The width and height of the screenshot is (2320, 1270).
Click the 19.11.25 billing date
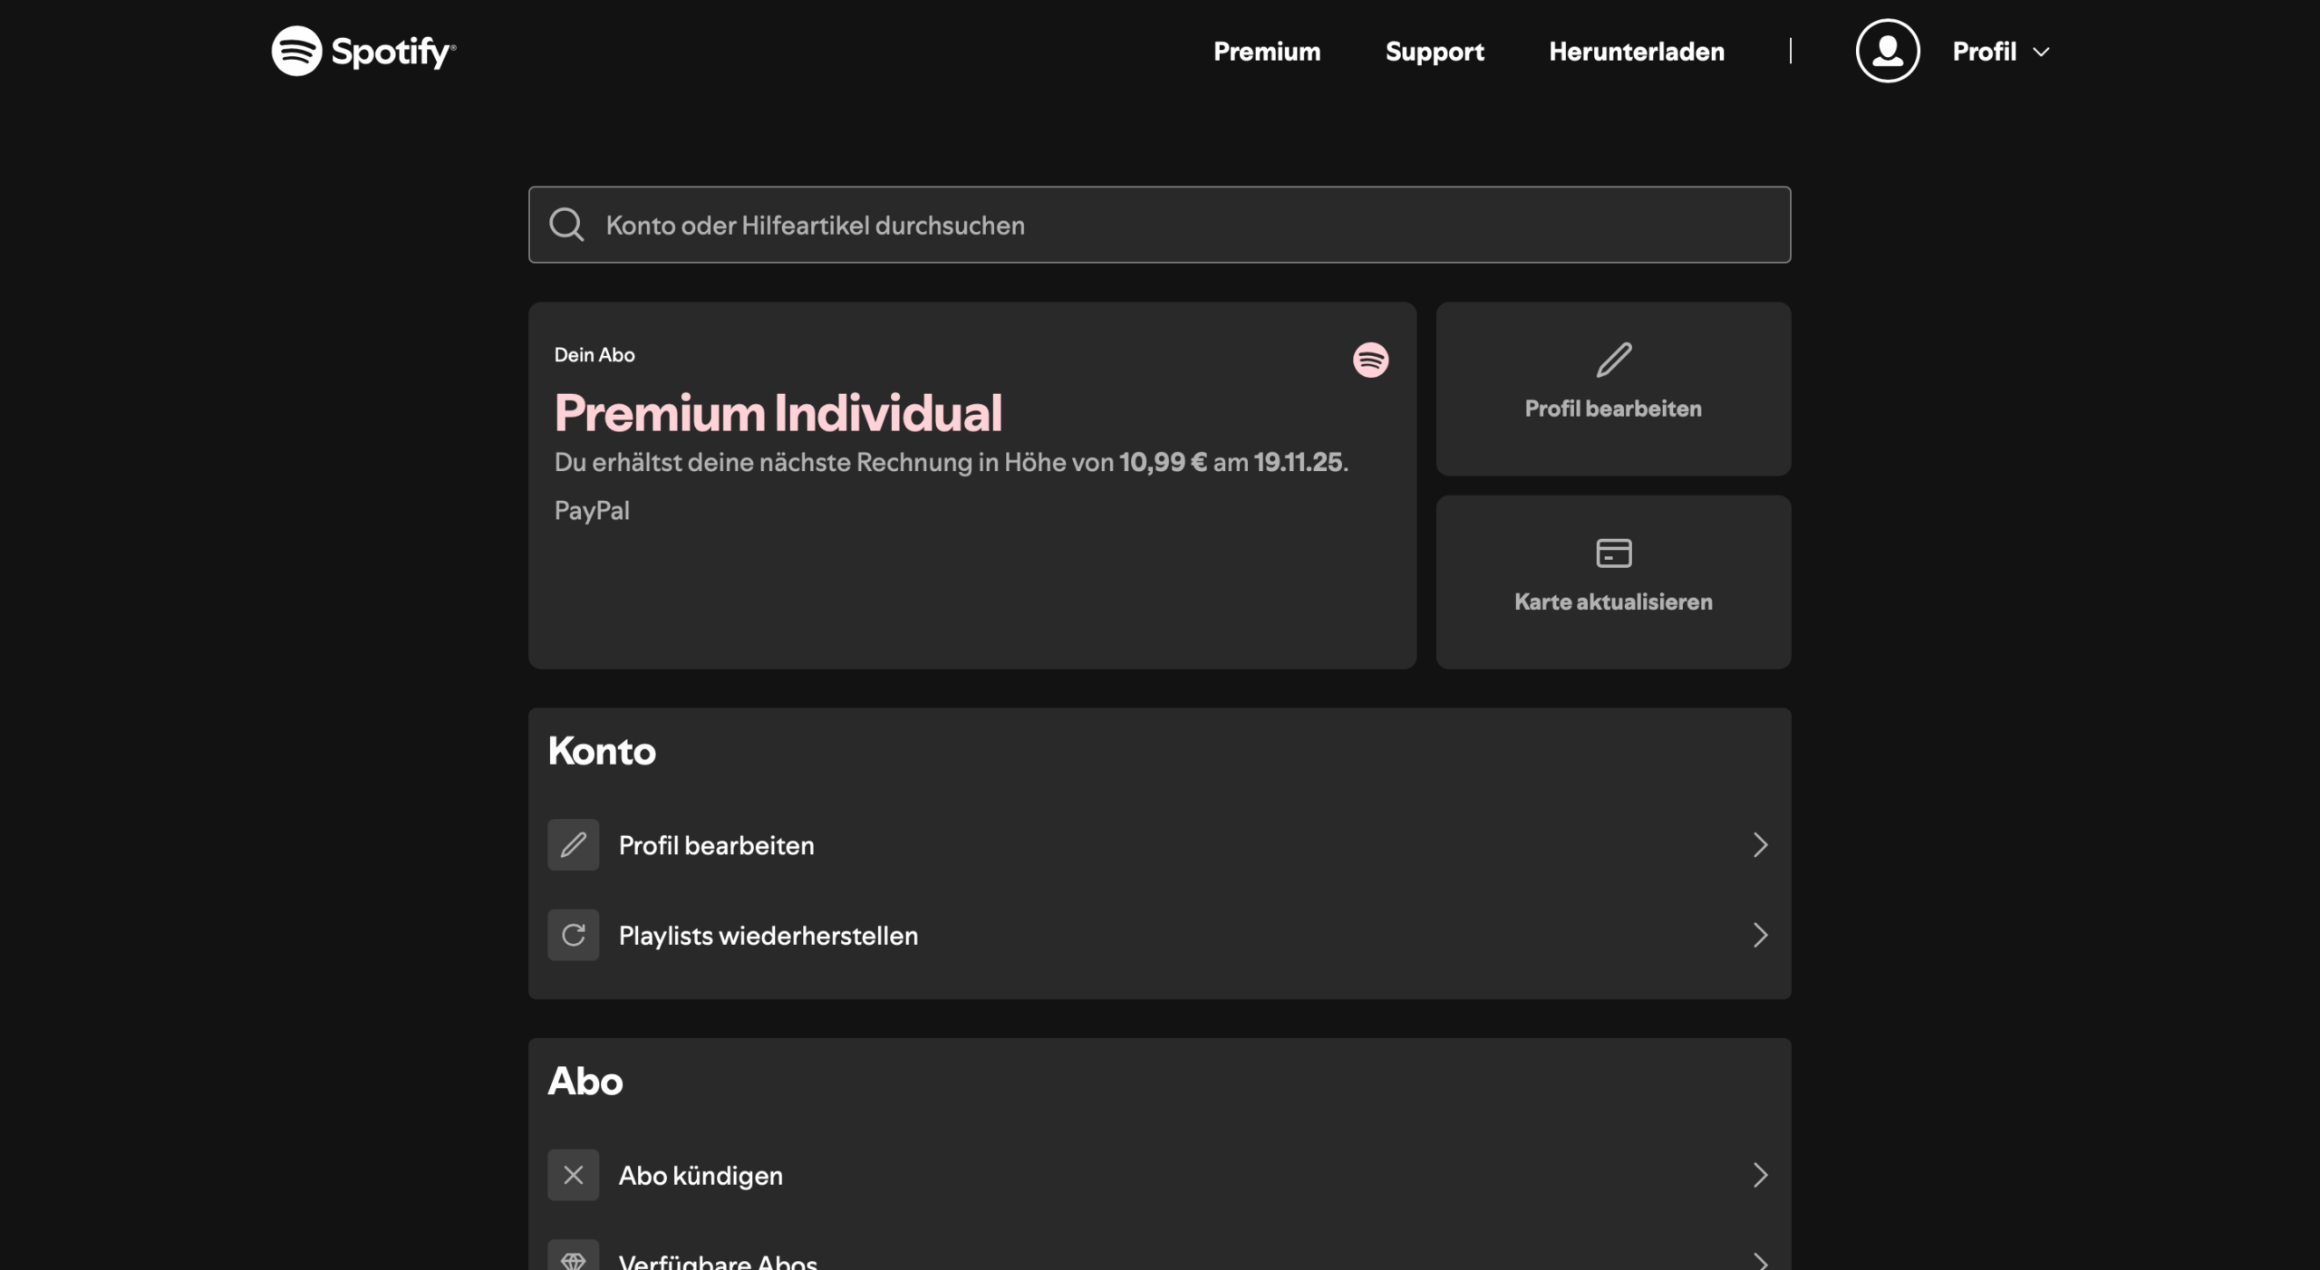(x=1298, y=462)
